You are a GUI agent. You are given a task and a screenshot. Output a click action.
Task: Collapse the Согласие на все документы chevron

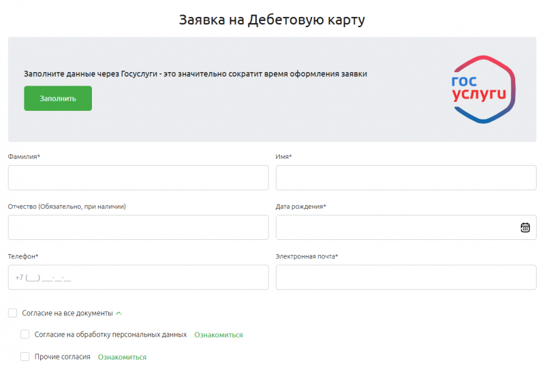(119, 313)
